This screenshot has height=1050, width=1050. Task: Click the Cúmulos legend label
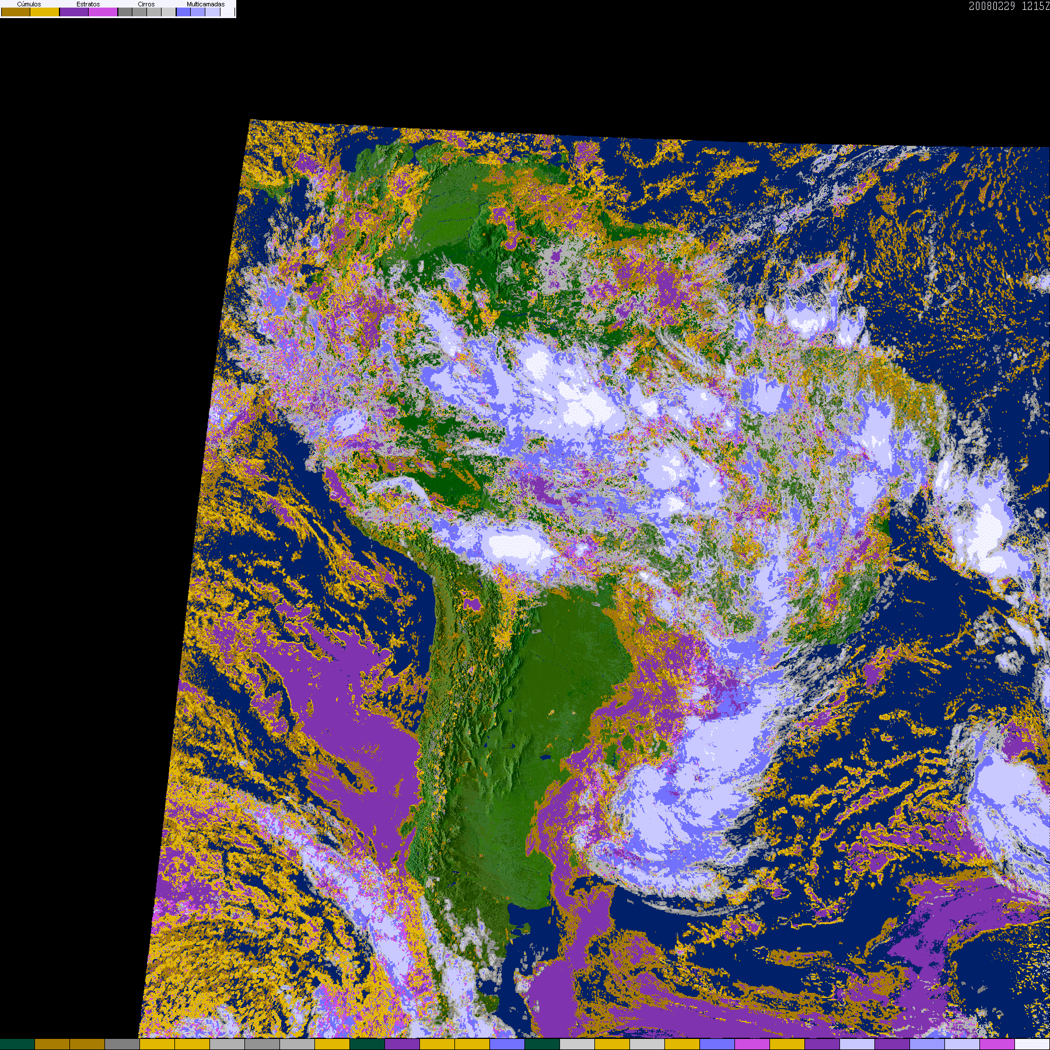pyautogui.click(x=29, y=4)
